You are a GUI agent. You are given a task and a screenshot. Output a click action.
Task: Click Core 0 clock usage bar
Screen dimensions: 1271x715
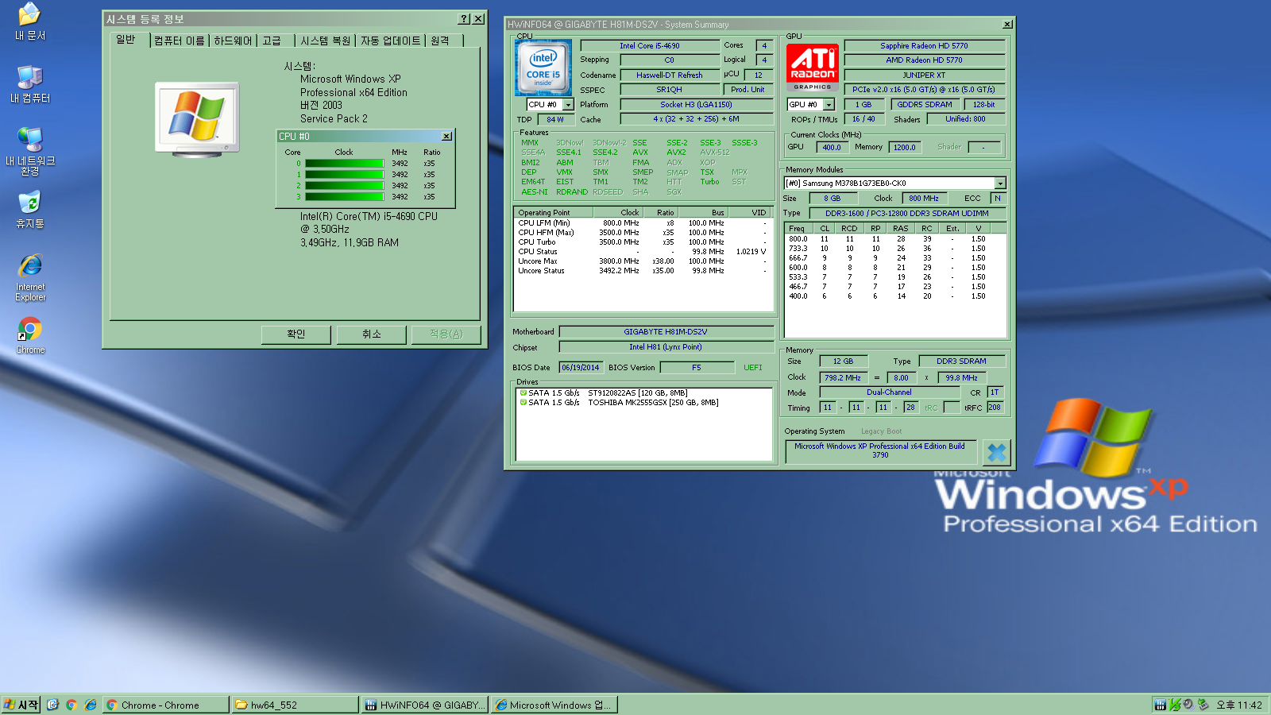coord(344,164)
